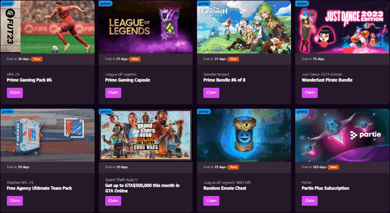This screenshot has height=213, width=390.
Task: Open the Prime Gaming Capsule title link
Action: (128, 80)
